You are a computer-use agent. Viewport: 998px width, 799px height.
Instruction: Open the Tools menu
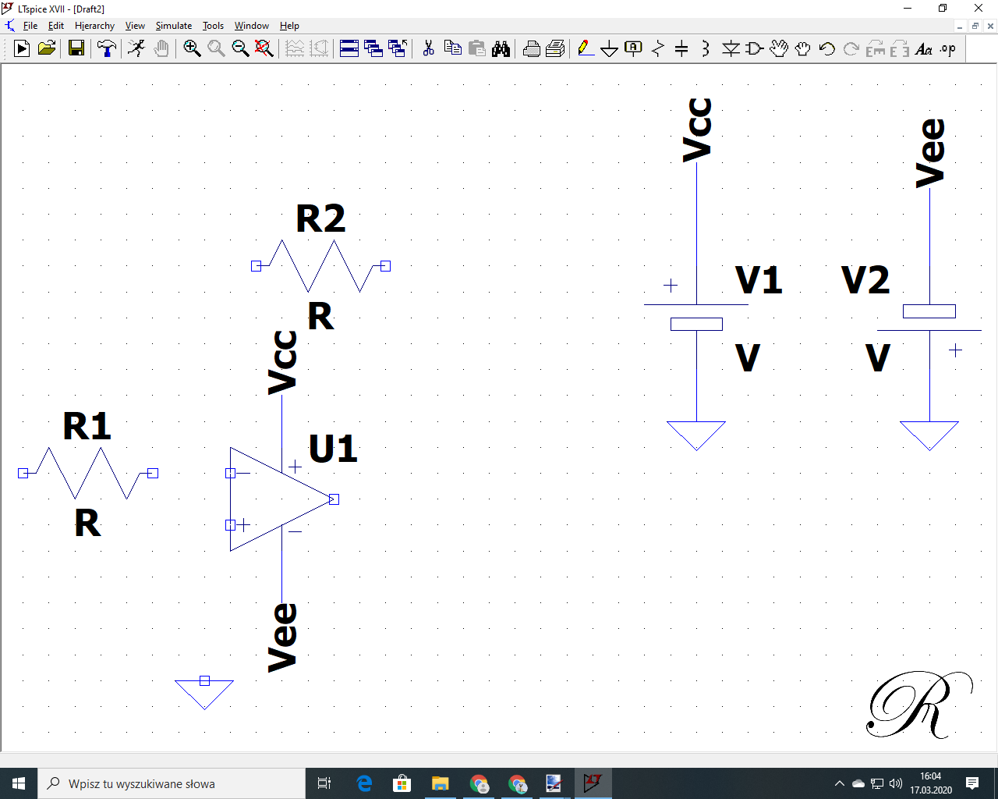[x=213, y=26]
